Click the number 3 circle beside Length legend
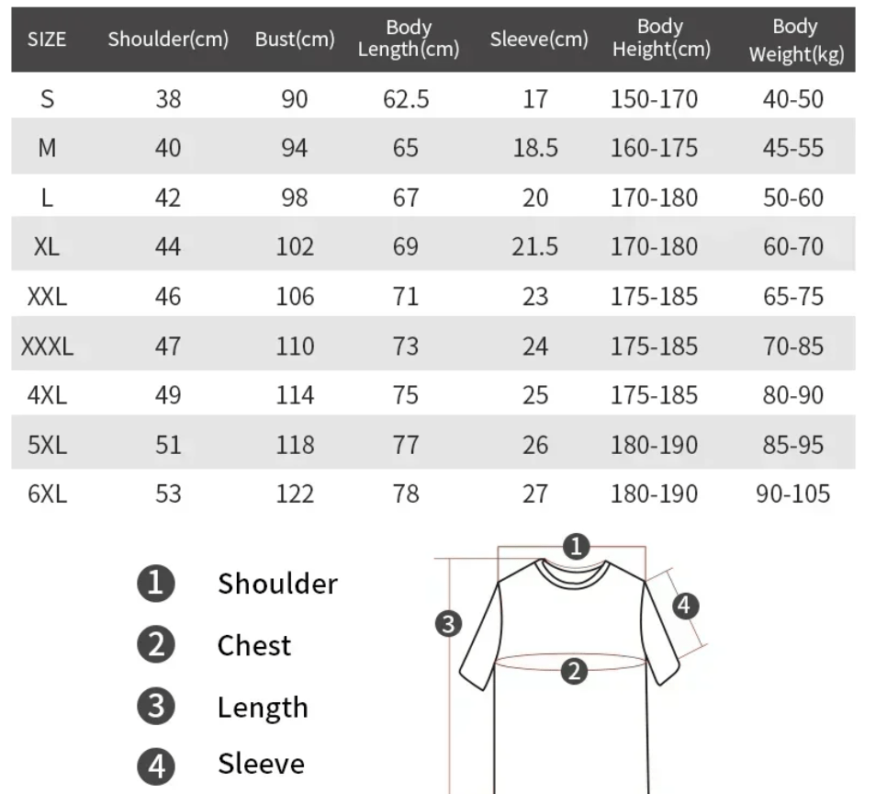Image resolution: width=876 pixels, height=794 pixels. [x=156, y=707]
